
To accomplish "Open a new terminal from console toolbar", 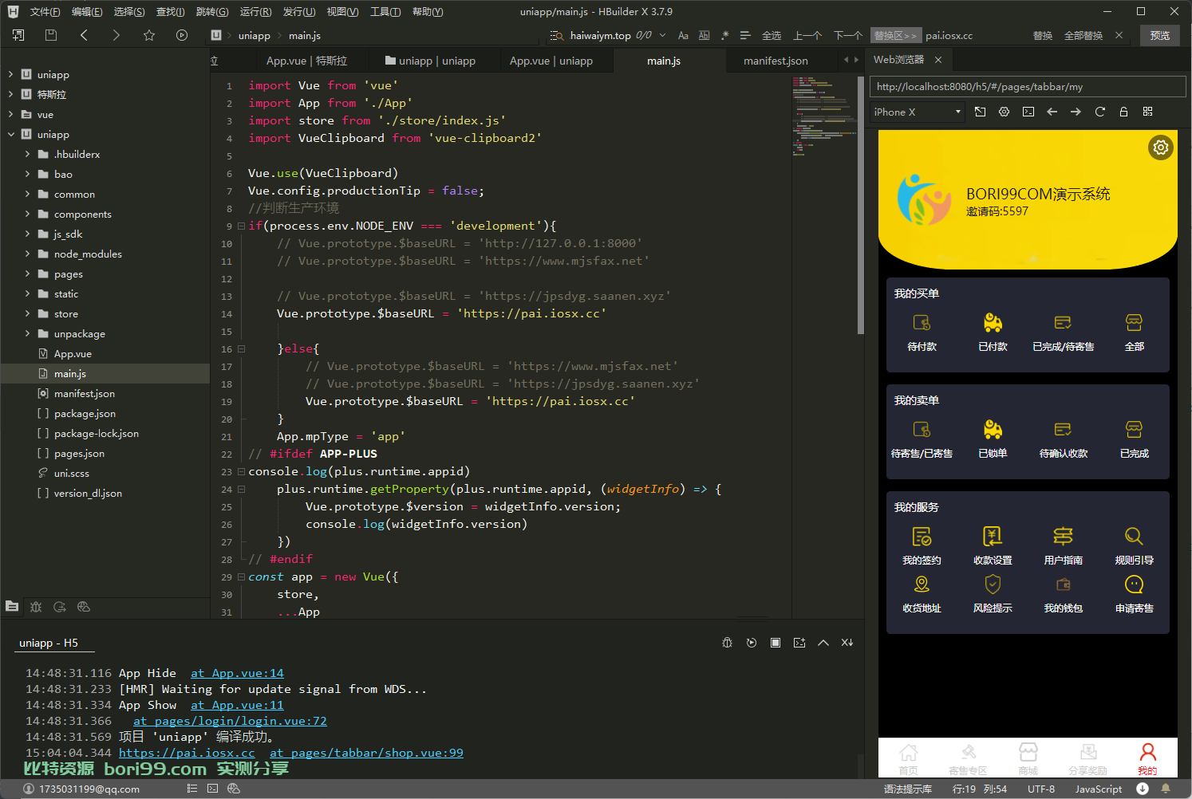I will pyautogui.click(x=799, y=643).
